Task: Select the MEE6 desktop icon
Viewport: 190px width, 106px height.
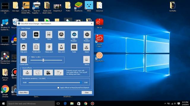Action: [89, 6]
